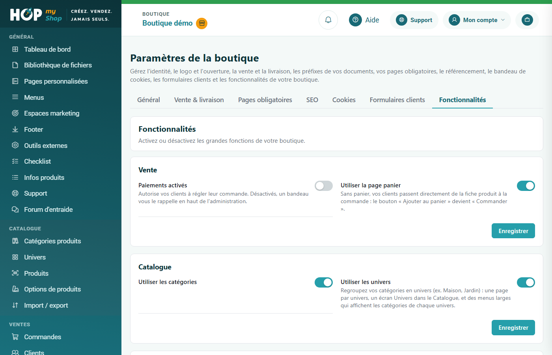This screenshot has height=355, width=552.
Task: Open the notifications bell
Action: coord(328,20)
